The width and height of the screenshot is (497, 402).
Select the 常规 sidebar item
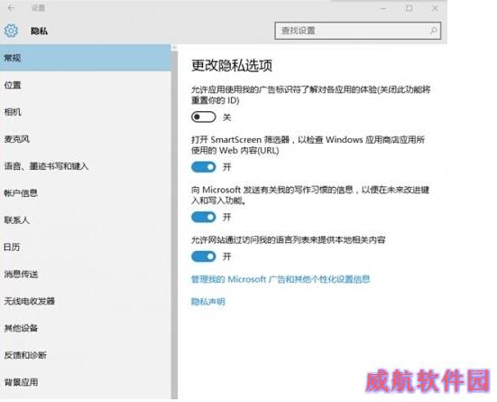[86, 58]
